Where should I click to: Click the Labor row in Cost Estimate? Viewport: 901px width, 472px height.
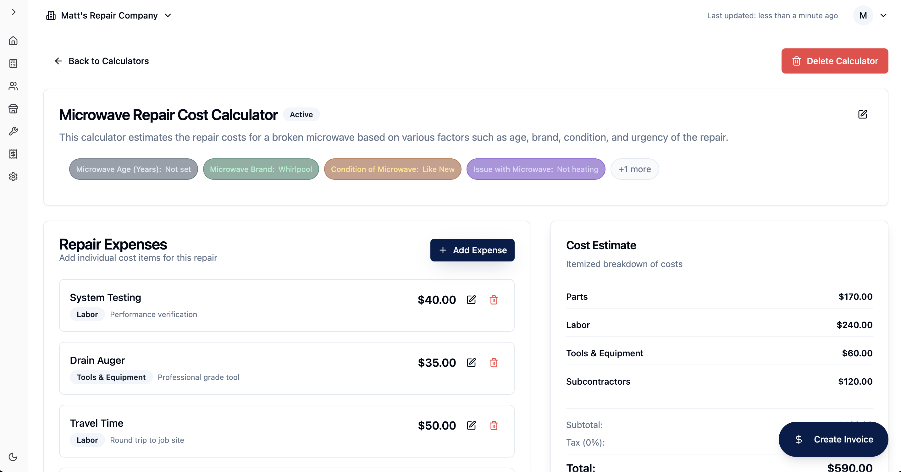pyautogui.click(x=719, y=325)
